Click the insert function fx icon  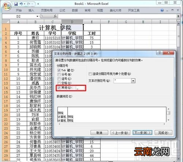(55, 16)
